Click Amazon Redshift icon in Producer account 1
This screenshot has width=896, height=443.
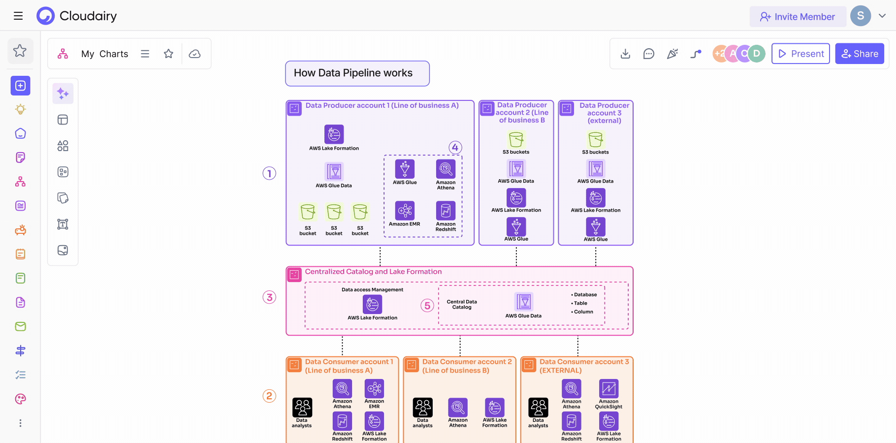coord(446,211)
